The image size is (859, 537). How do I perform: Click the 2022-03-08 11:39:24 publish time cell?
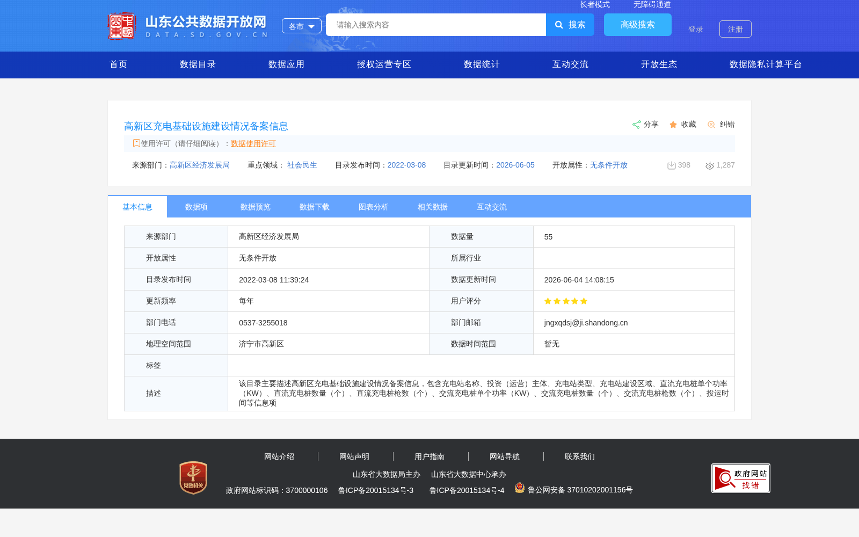point(329,280)
